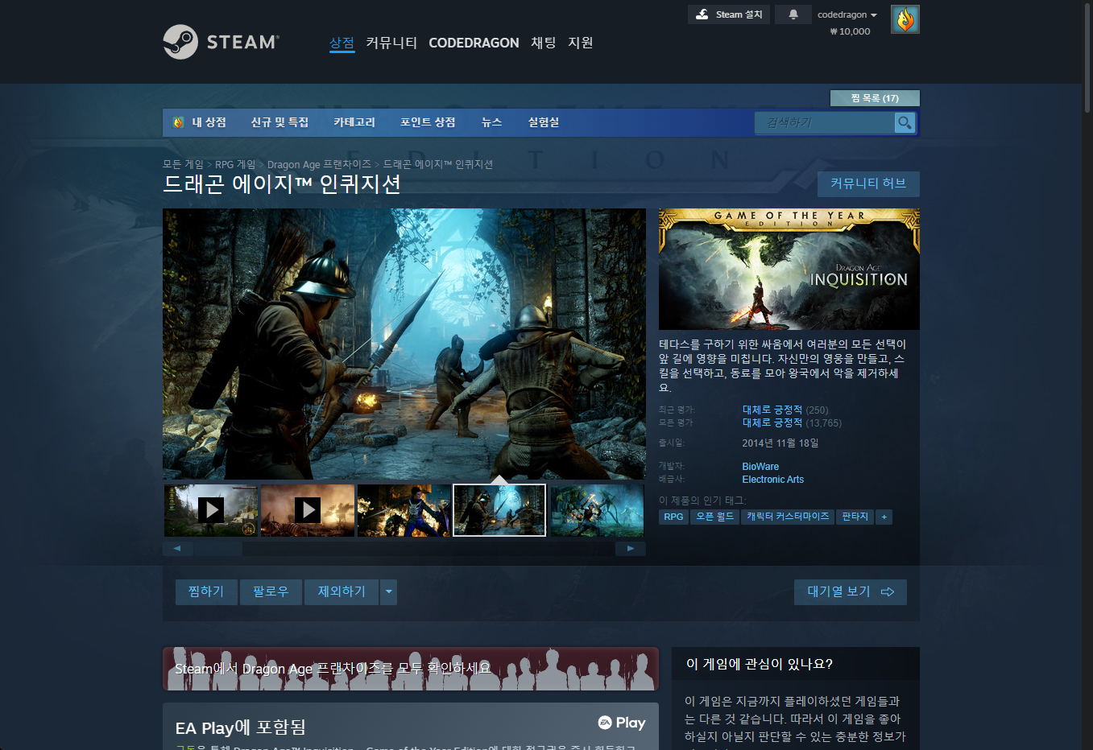Screen dimensions: 1093x750
Task: Click the 찜하기 button
Action: coord(206,592)
